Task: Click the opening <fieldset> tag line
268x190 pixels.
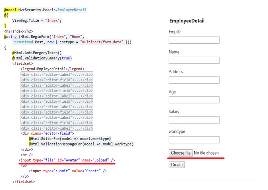Action: 23,63
